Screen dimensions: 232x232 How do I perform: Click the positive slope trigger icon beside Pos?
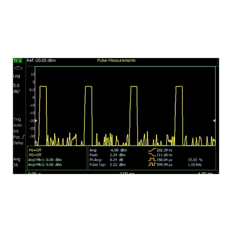click(x=23, y=137)
